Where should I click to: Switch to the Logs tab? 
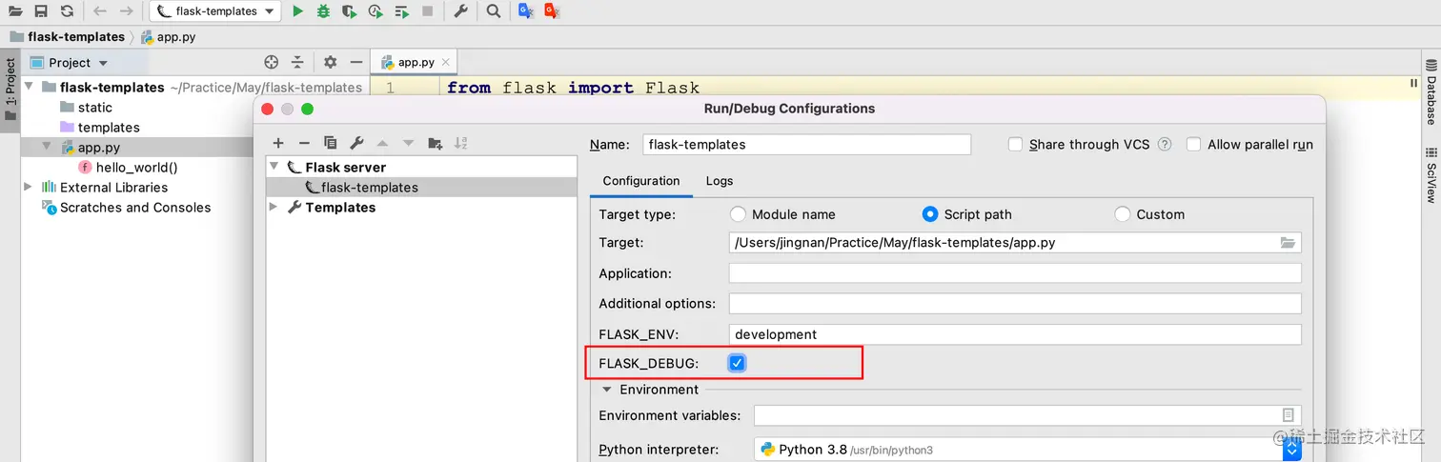click(x=720, y=181)
